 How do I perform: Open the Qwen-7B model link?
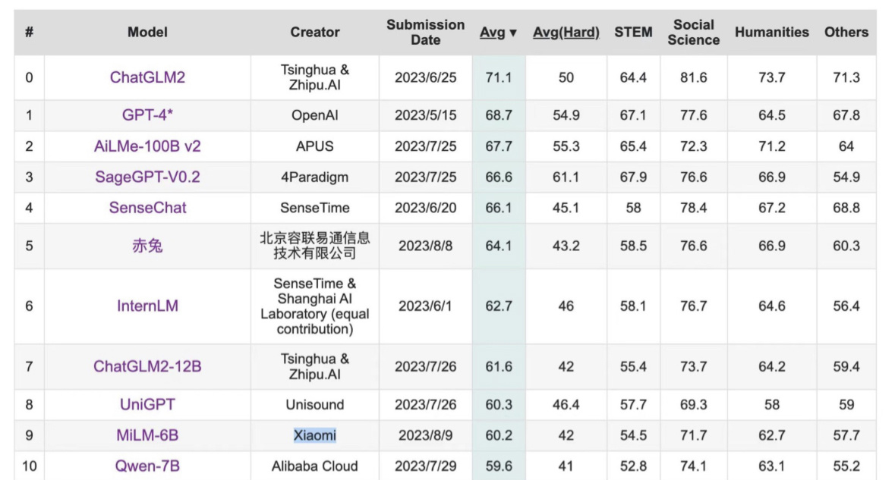pyautogui.click(x=146, y=466)
